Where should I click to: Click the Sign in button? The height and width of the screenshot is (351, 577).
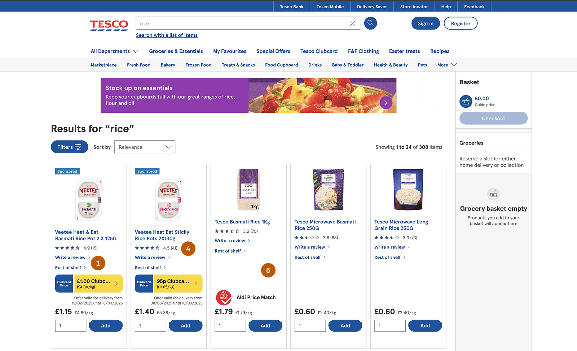point(426,23)
